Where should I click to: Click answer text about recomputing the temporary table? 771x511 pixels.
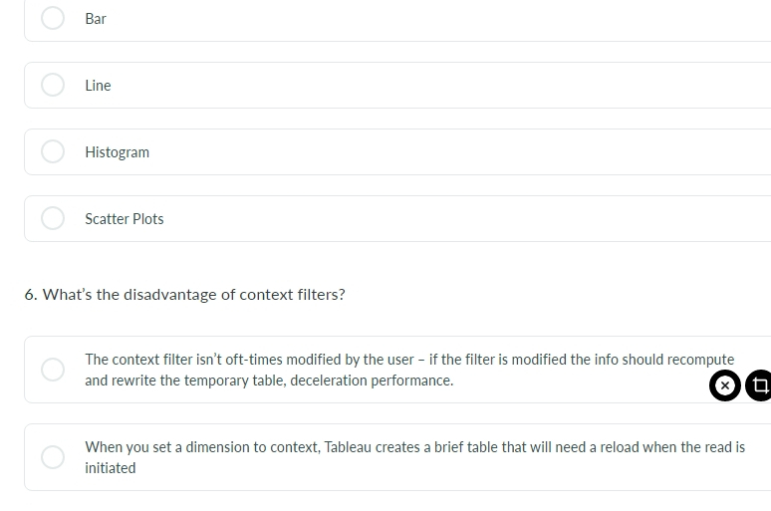pos(409,370)
